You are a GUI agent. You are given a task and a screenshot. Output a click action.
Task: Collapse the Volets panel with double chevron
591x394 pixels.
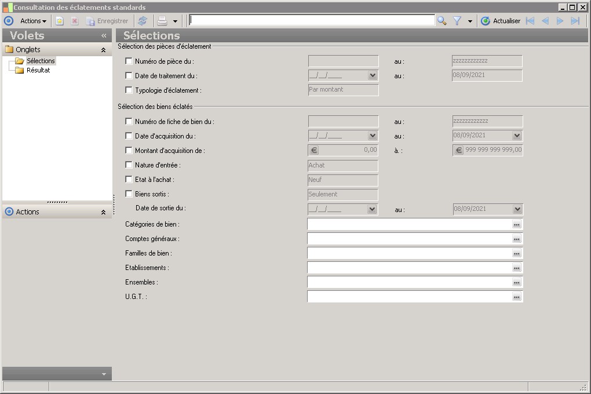104,36
